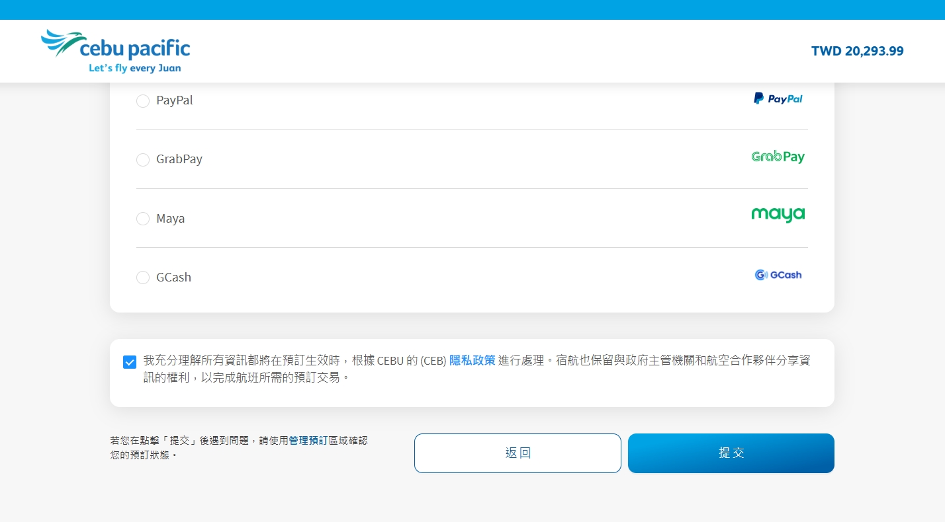Choose Maya payment radio button
Viewport: 945px width, 522px height.
click(x=143, y=219)
